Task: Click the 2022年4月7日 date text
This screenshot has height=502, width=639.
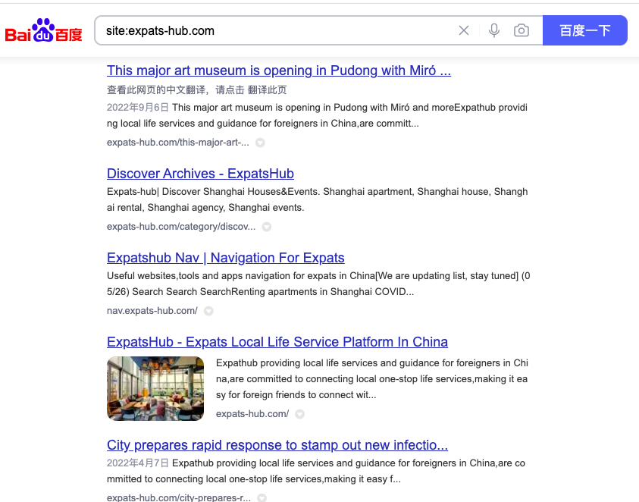Action: (x=138, y=463)
